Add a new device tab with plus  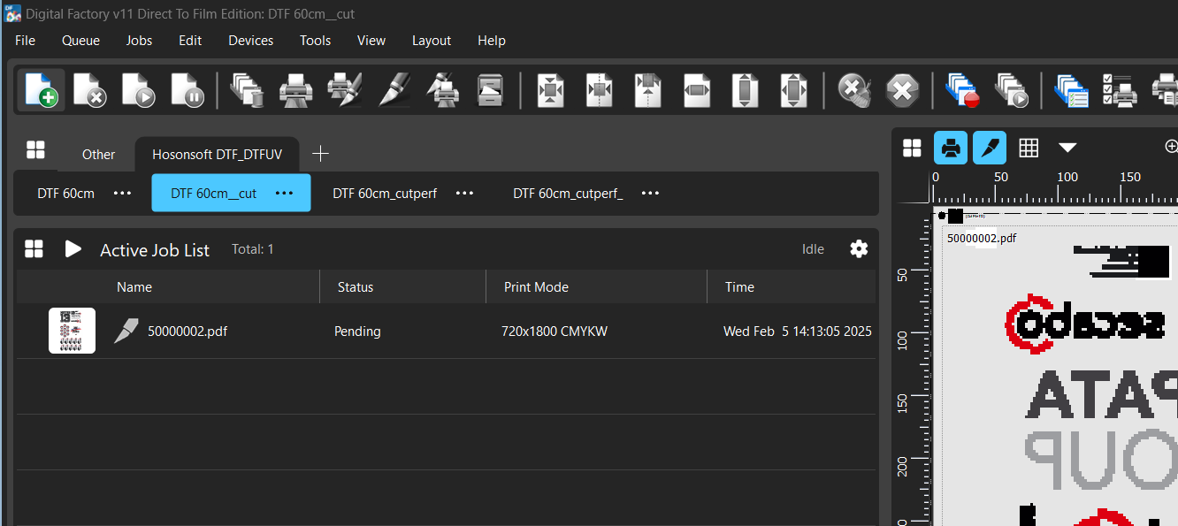coord(320,154)
